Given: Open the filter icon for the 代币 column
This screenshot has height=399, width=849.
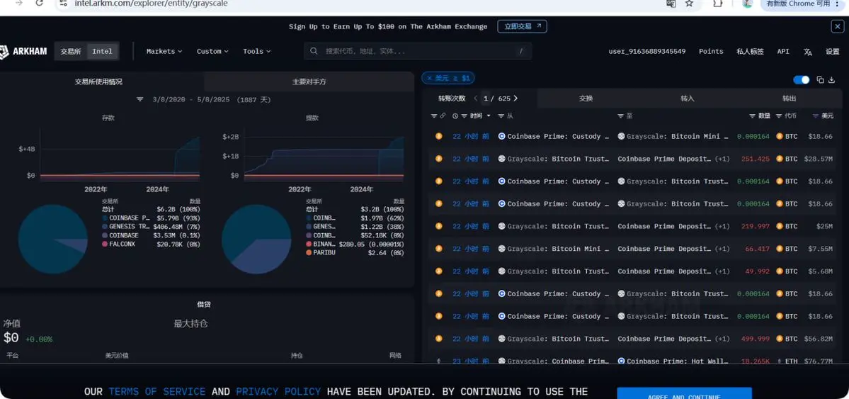Looking at the screenshot, I should (779, 116).
